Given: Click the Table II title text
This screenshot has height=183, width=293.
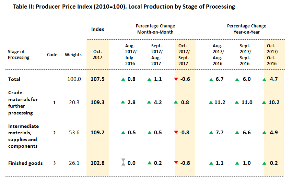Looking at the screenshot, I should (124, 7).
